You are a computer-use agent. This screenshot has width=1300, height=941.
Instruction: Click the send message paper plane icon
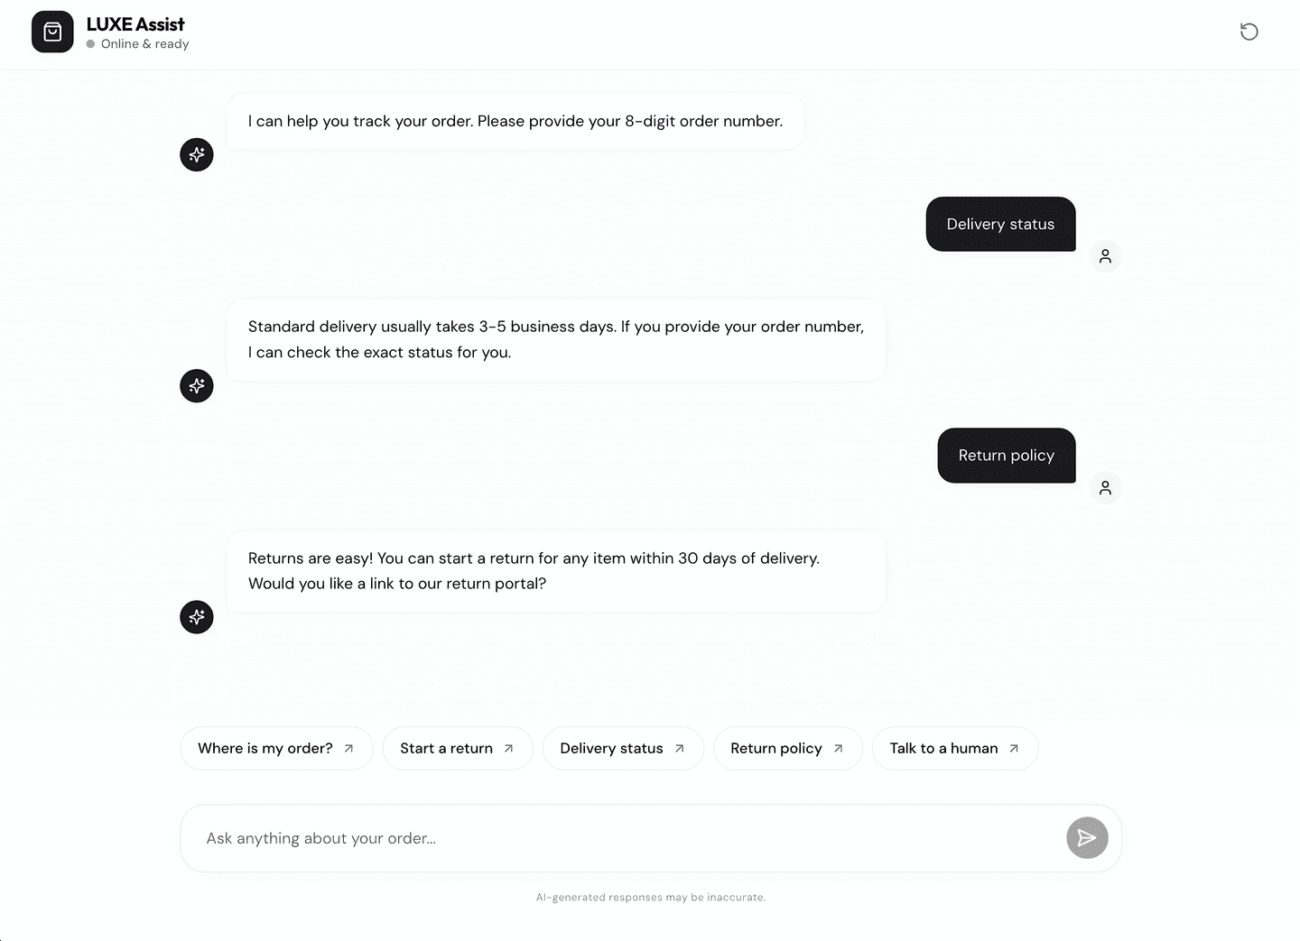point(1087,837)
